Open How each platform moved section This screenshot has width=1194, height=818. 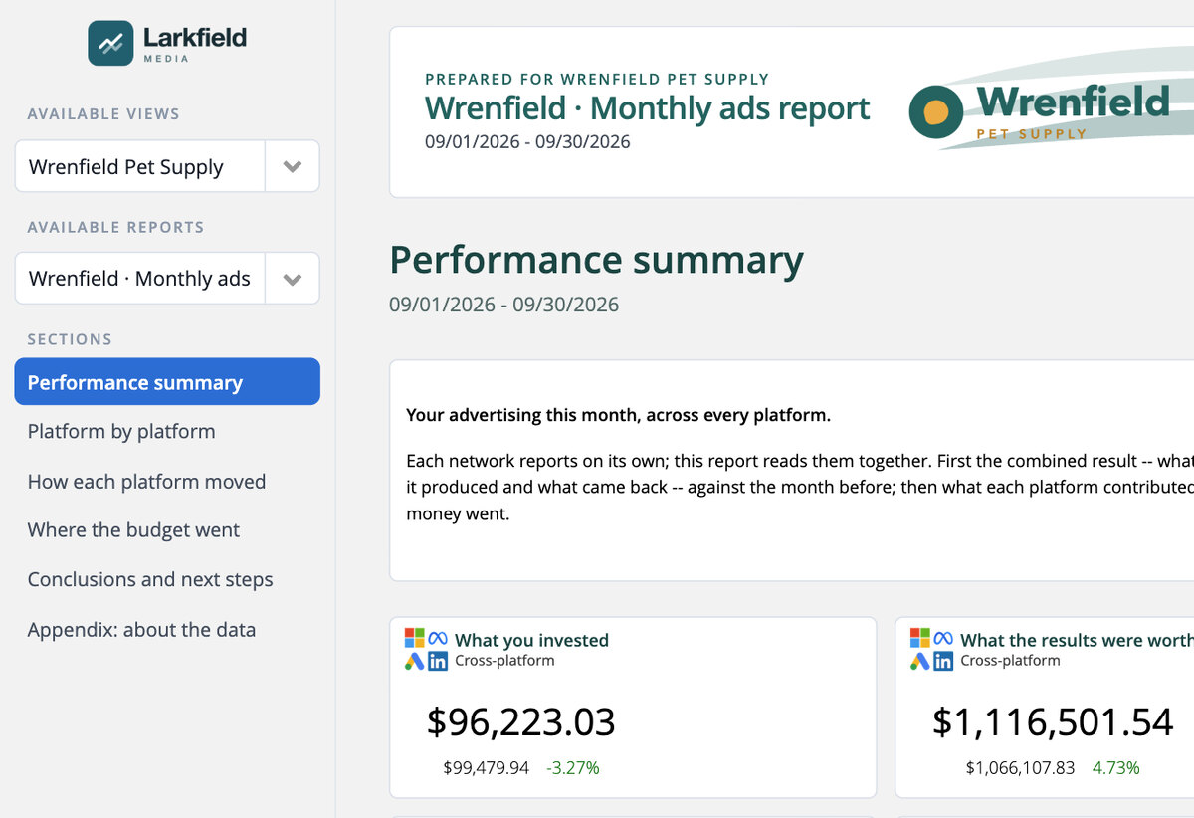coord(146,482)
